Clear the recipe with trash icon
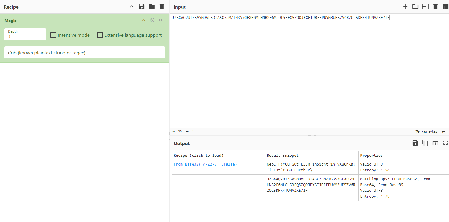This screenshot has width=449, height=222. tap(162, 7)
